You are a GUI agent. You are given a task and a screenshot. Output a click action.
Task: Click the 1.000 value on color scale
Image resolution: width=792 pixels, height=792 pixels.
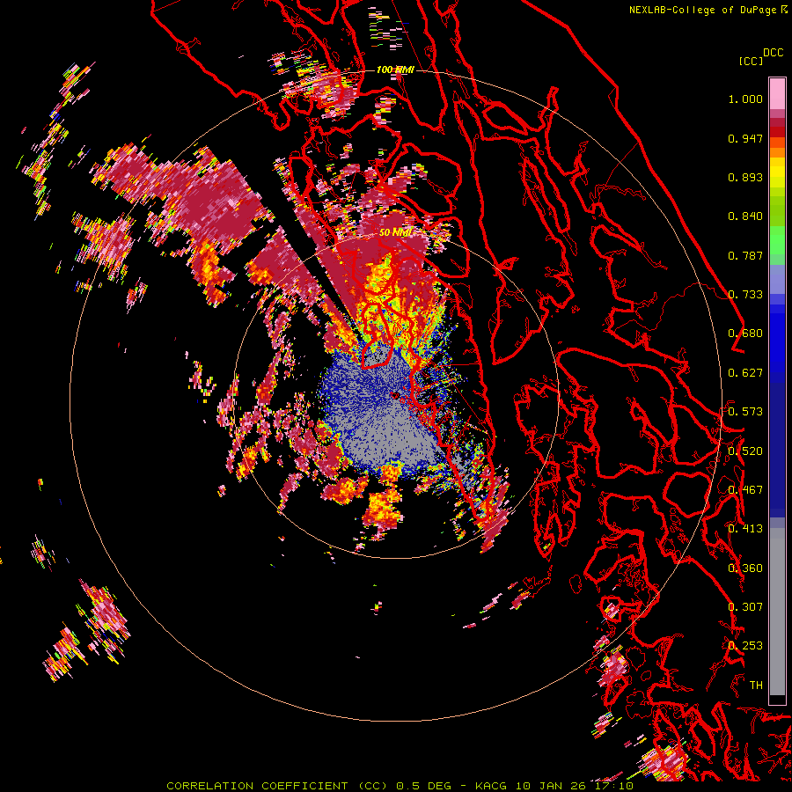tap(745, 99)
